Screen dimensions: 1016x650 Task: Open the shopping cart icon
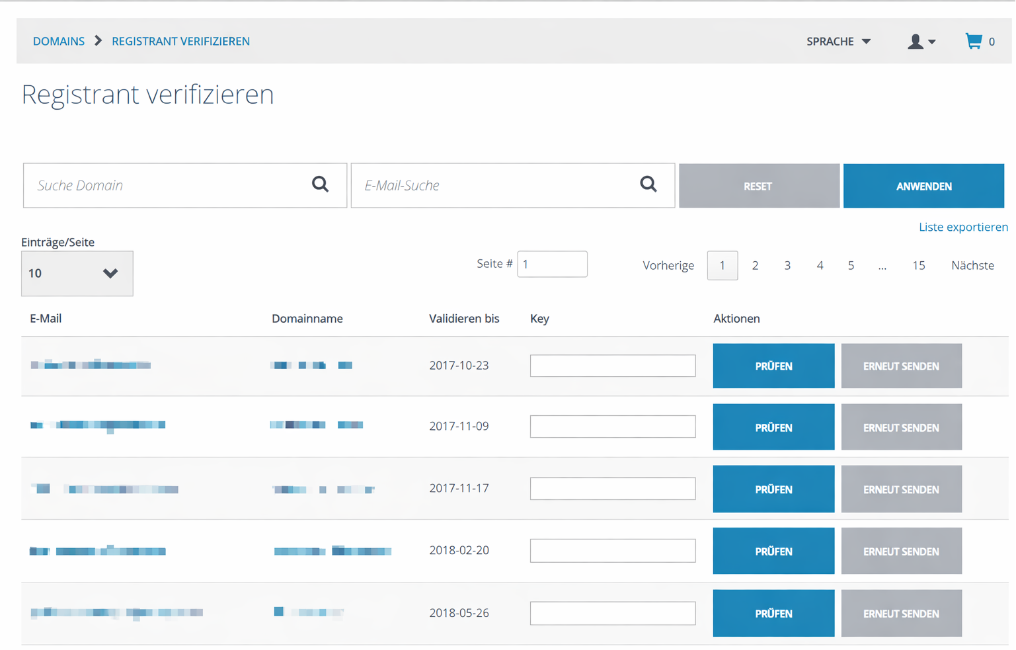pos(974,41)
